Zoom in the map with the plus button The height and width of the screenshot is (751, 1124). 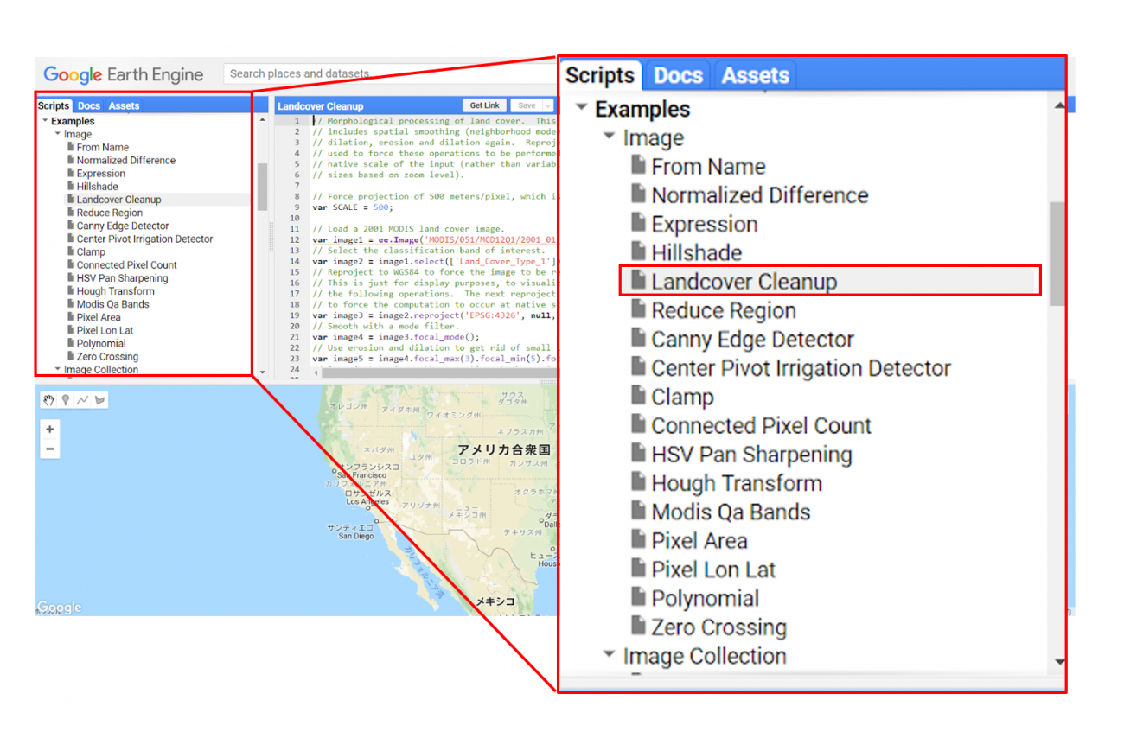(x=50, y=430)
